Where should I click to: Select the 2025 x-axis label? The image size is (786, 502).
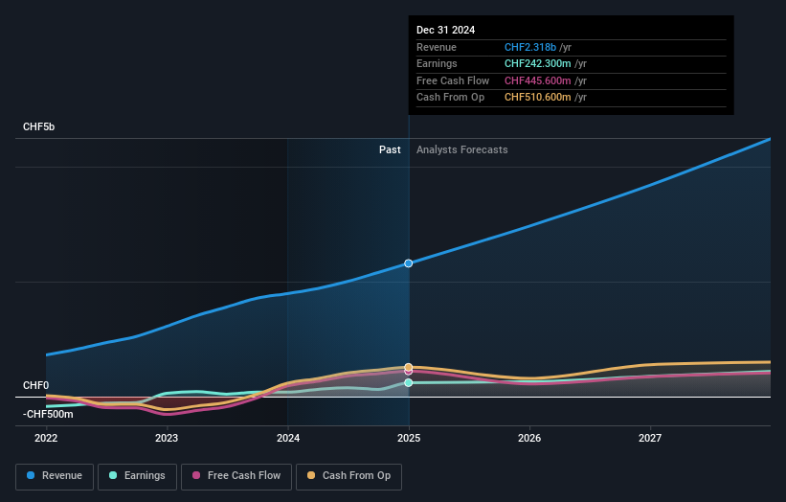(409, 439)
